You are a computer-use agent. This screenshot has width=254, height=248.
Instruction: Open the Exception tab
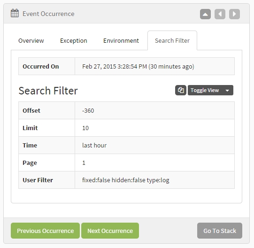click(74, 40)
